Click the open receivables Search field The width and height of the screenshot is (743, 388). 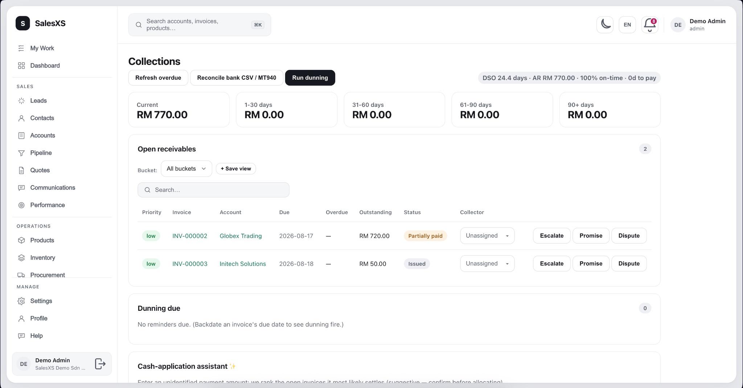[213, 190]
